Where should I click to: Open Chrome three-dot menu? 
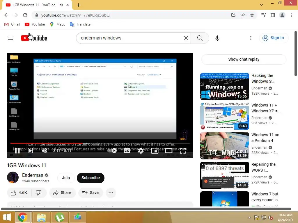point(292,15)
